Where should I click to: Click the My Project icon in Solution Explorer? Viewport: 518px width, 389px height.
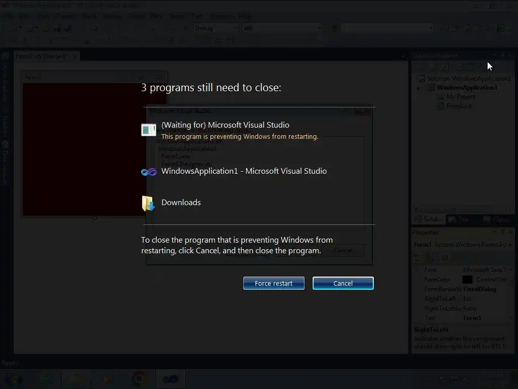(441, 97)
